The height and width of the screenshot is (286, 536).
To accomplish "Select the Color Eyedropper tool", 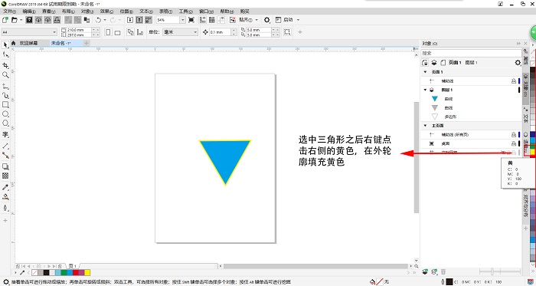I will click(x=5, y=188).
